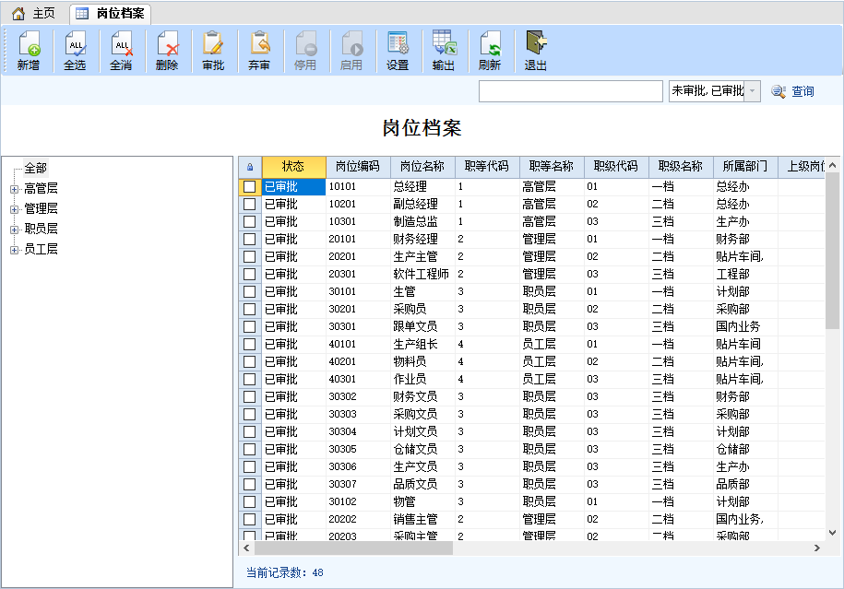Click the table icon on 岗位档案 tab
Viewport: 844px width, 589px height.
point(82,14)
